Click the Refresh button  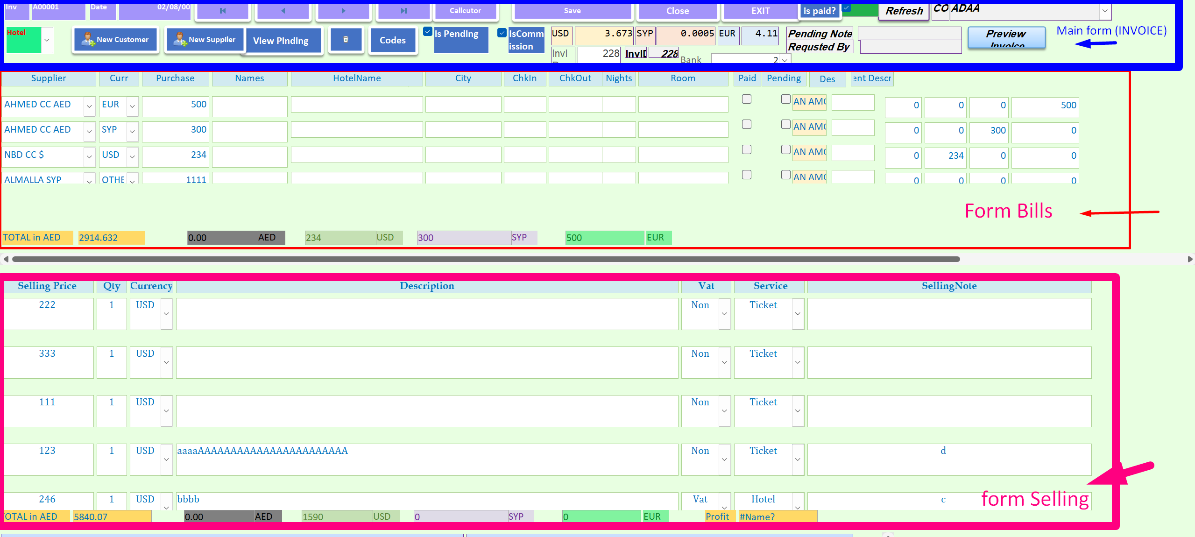pyautogui.click(x=904, y=11)
